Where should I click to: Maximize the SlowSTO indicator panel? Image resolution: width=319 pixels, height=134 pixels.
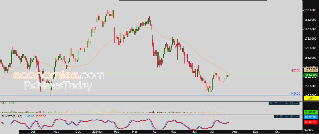click(281, 116)
